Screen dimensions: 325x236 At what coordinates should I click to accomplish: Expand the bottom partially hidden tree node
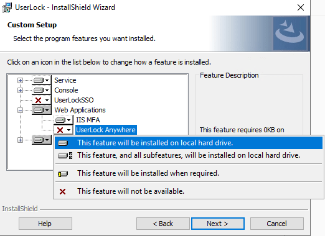(x=20, y=140)
